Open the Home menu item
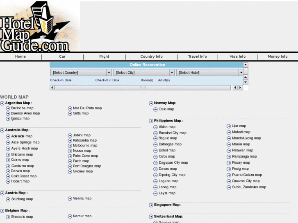Image resolution: width=298 pixels, height=223 pixels. tap(20, 56)
